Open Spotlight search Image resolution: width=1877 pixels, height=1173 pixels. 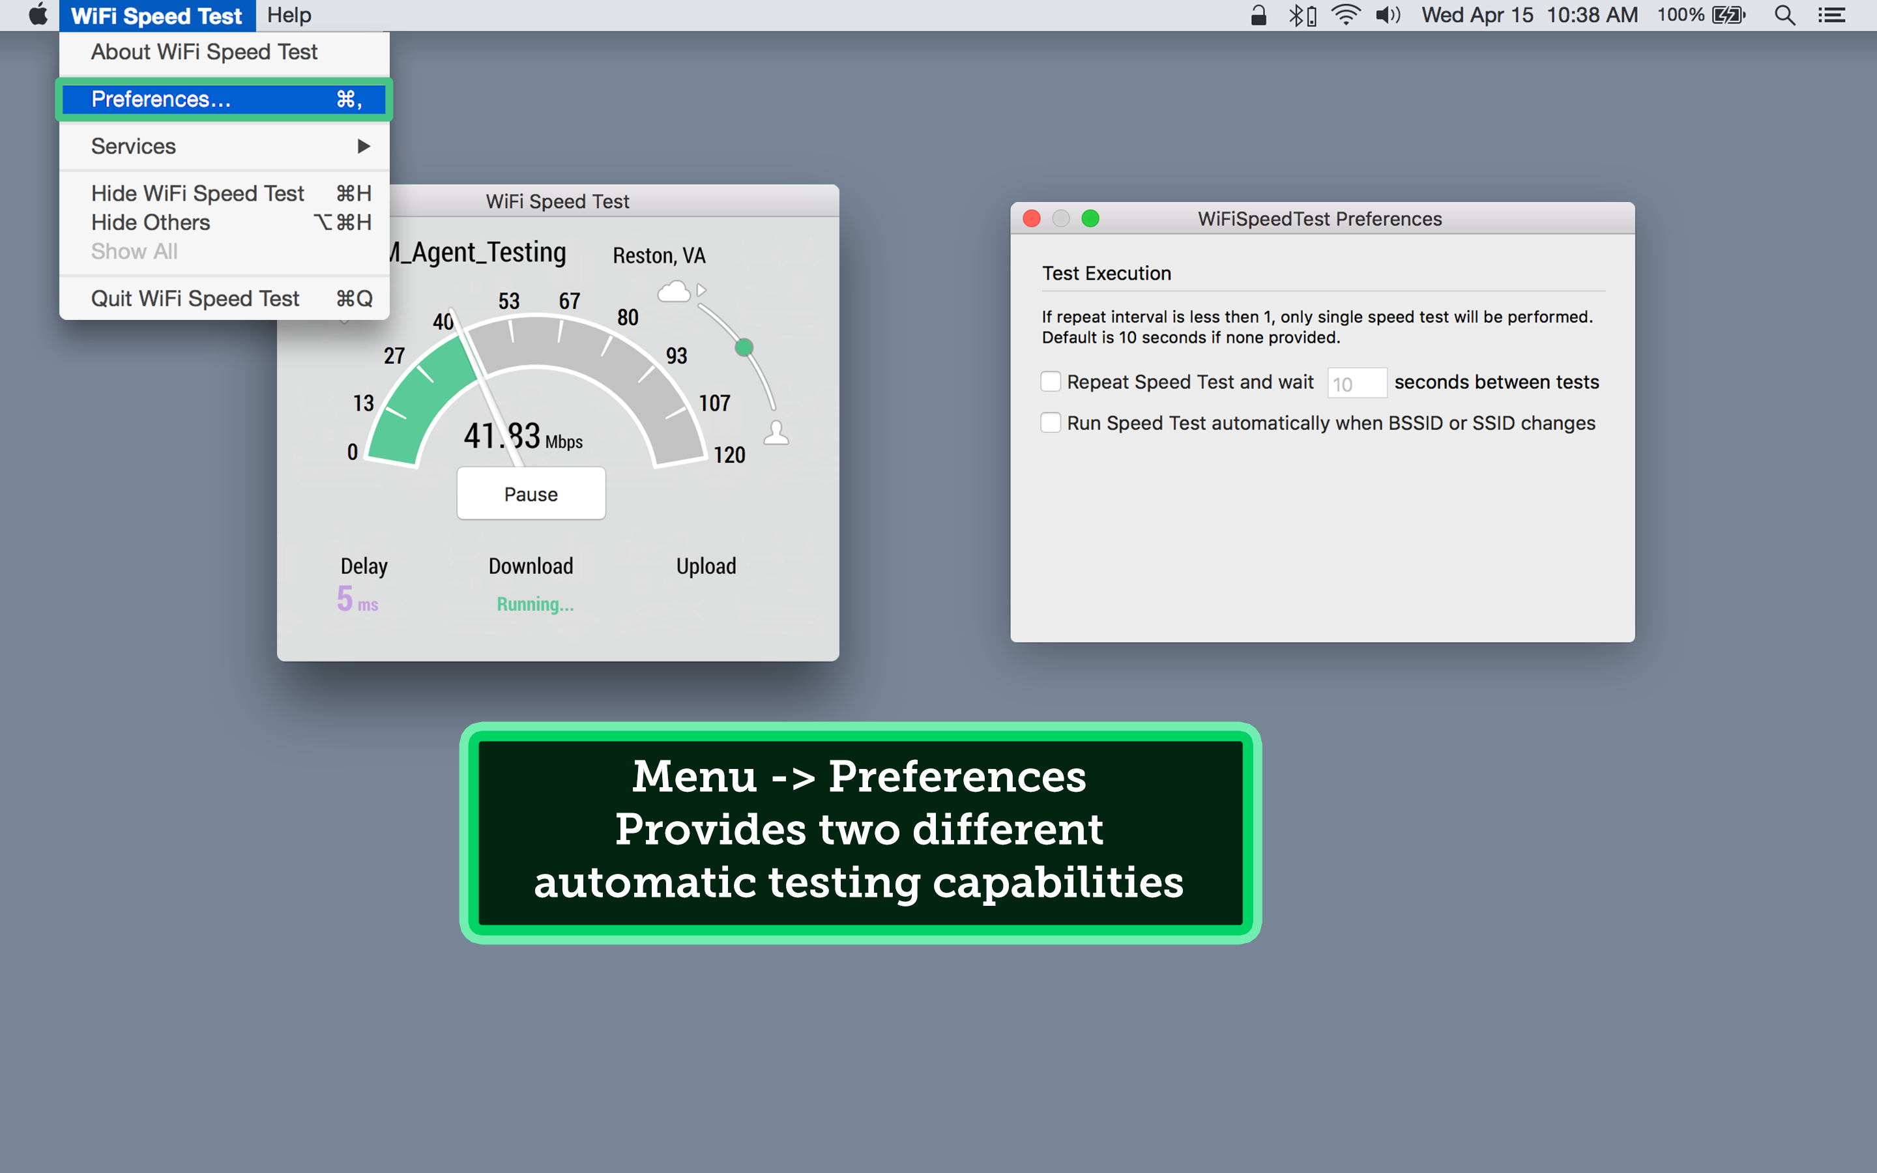[x=1784, y=16]
